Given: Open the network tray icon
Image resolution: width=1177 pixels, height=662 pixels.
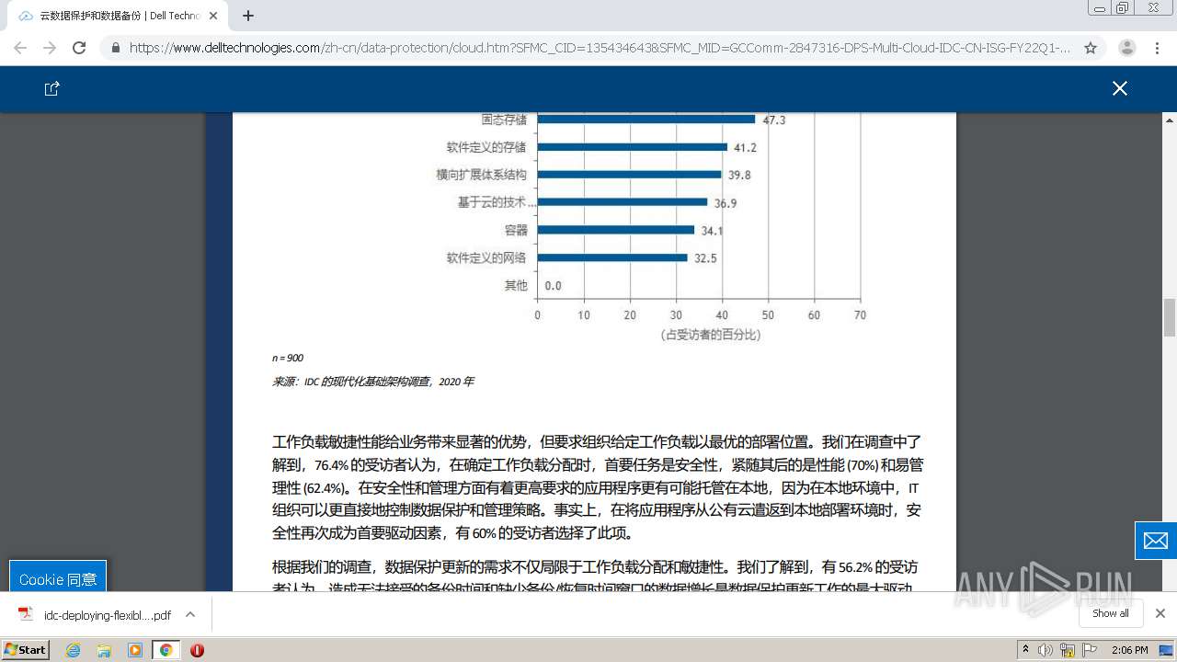Looking at the screenshot, I should click(1068, 650).
